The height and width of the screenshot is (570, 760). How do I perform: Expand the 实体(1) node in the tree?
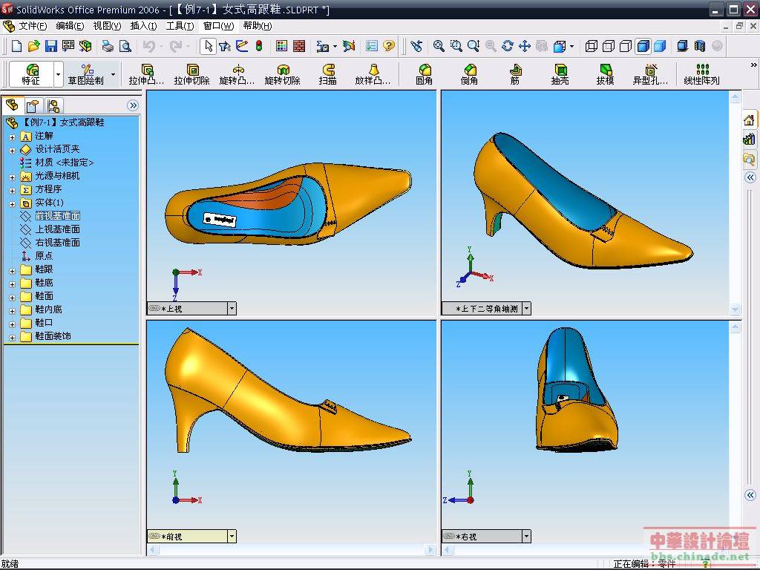12,203
